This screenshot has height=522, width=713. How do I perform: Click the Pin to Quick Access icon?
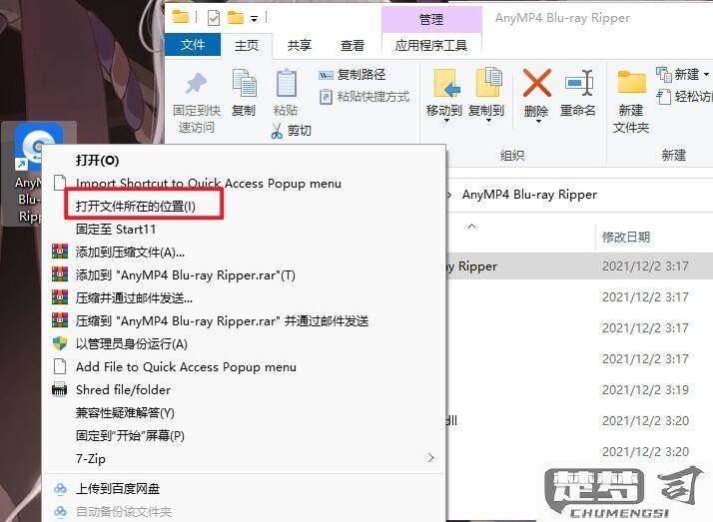coord(196,84)
